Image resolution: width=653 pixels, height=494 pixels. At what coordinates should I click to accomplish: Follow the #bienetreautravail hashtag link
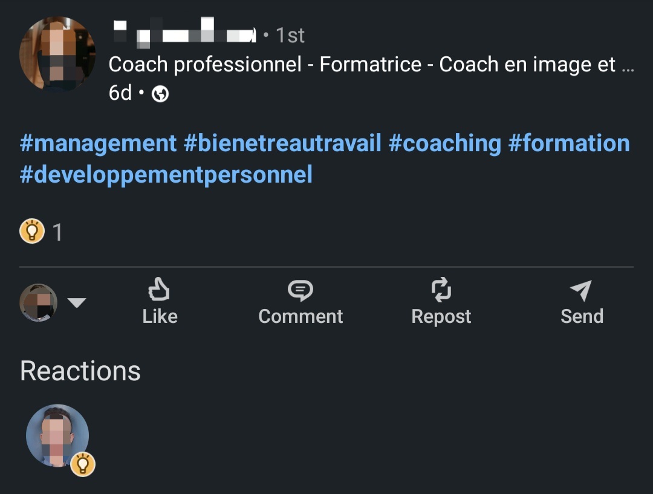[282, 143]
